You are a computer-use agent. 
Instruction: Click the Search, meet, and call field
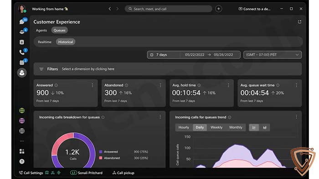pyautogui.click(x=169, y=9)
